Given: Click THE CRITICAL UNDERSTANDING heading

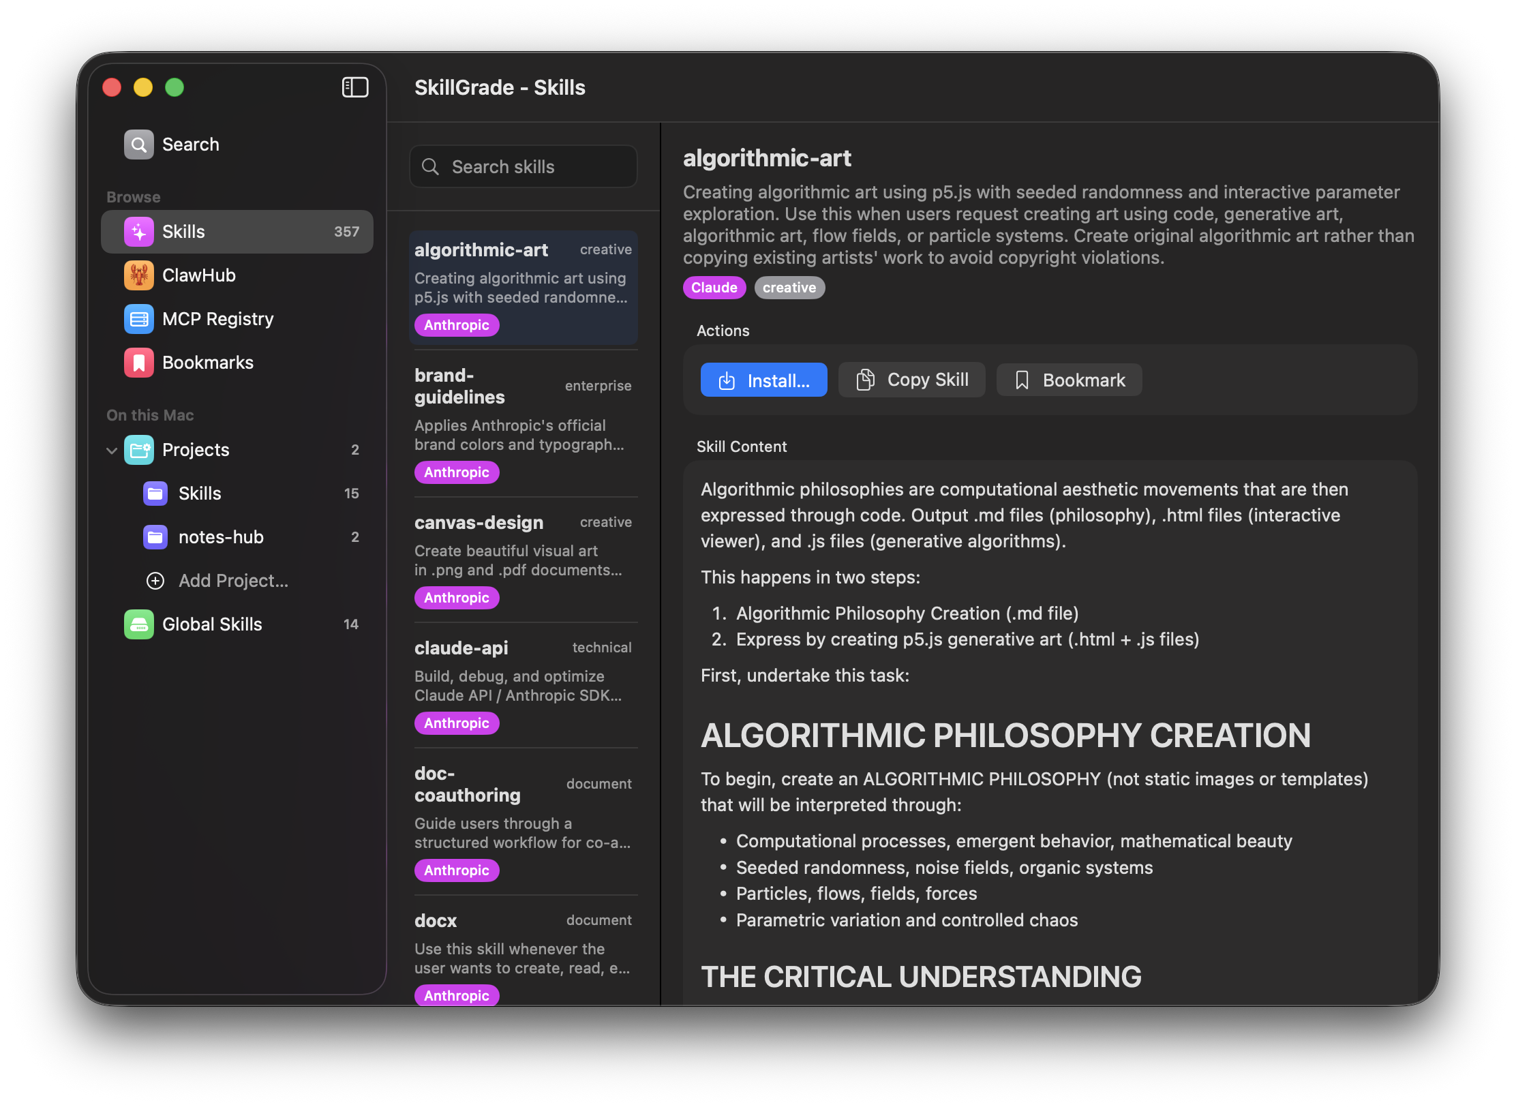Looking at the screenshot, I should [921, 977].
